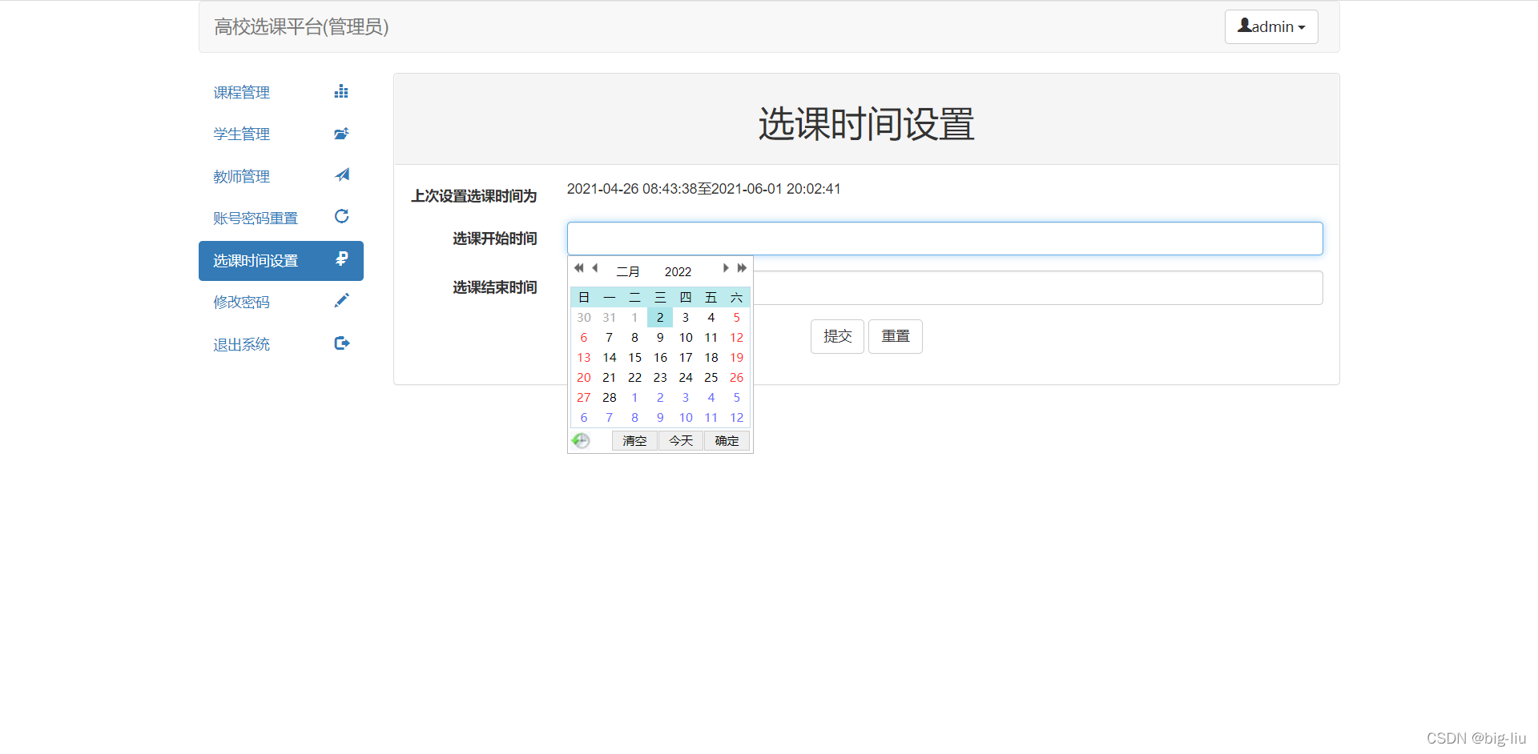Click the paper-plane icon beside 教师管理
This screenshot has width=1538, height=754.
342,174
